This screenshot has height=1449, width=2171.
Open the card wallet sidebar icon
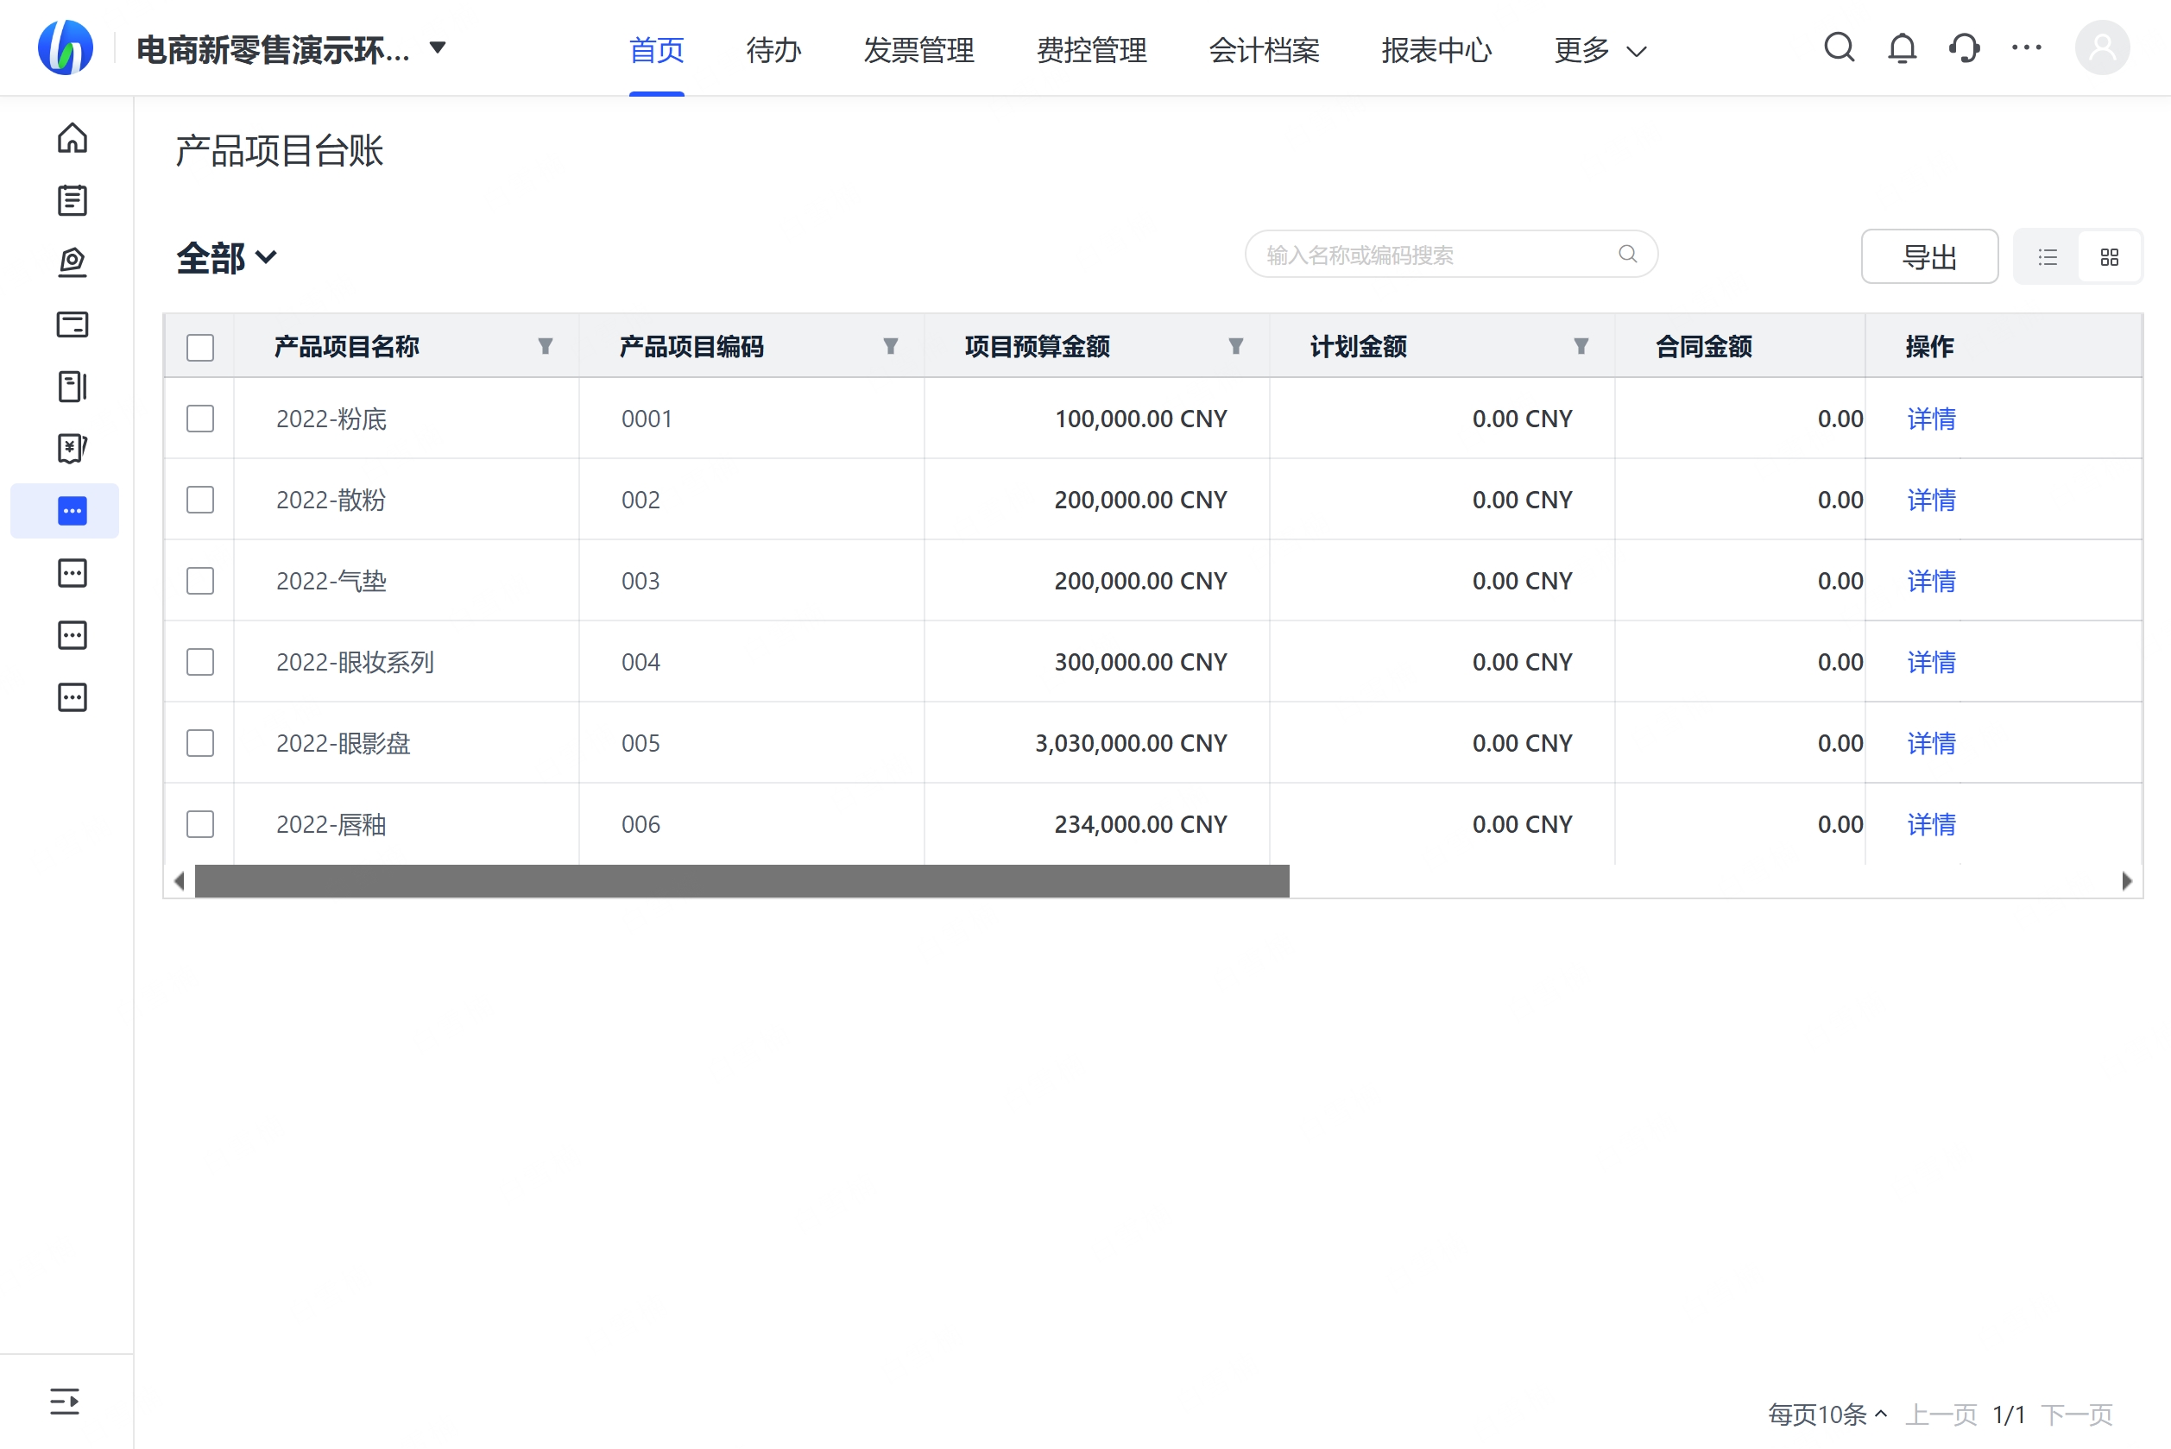73,324
